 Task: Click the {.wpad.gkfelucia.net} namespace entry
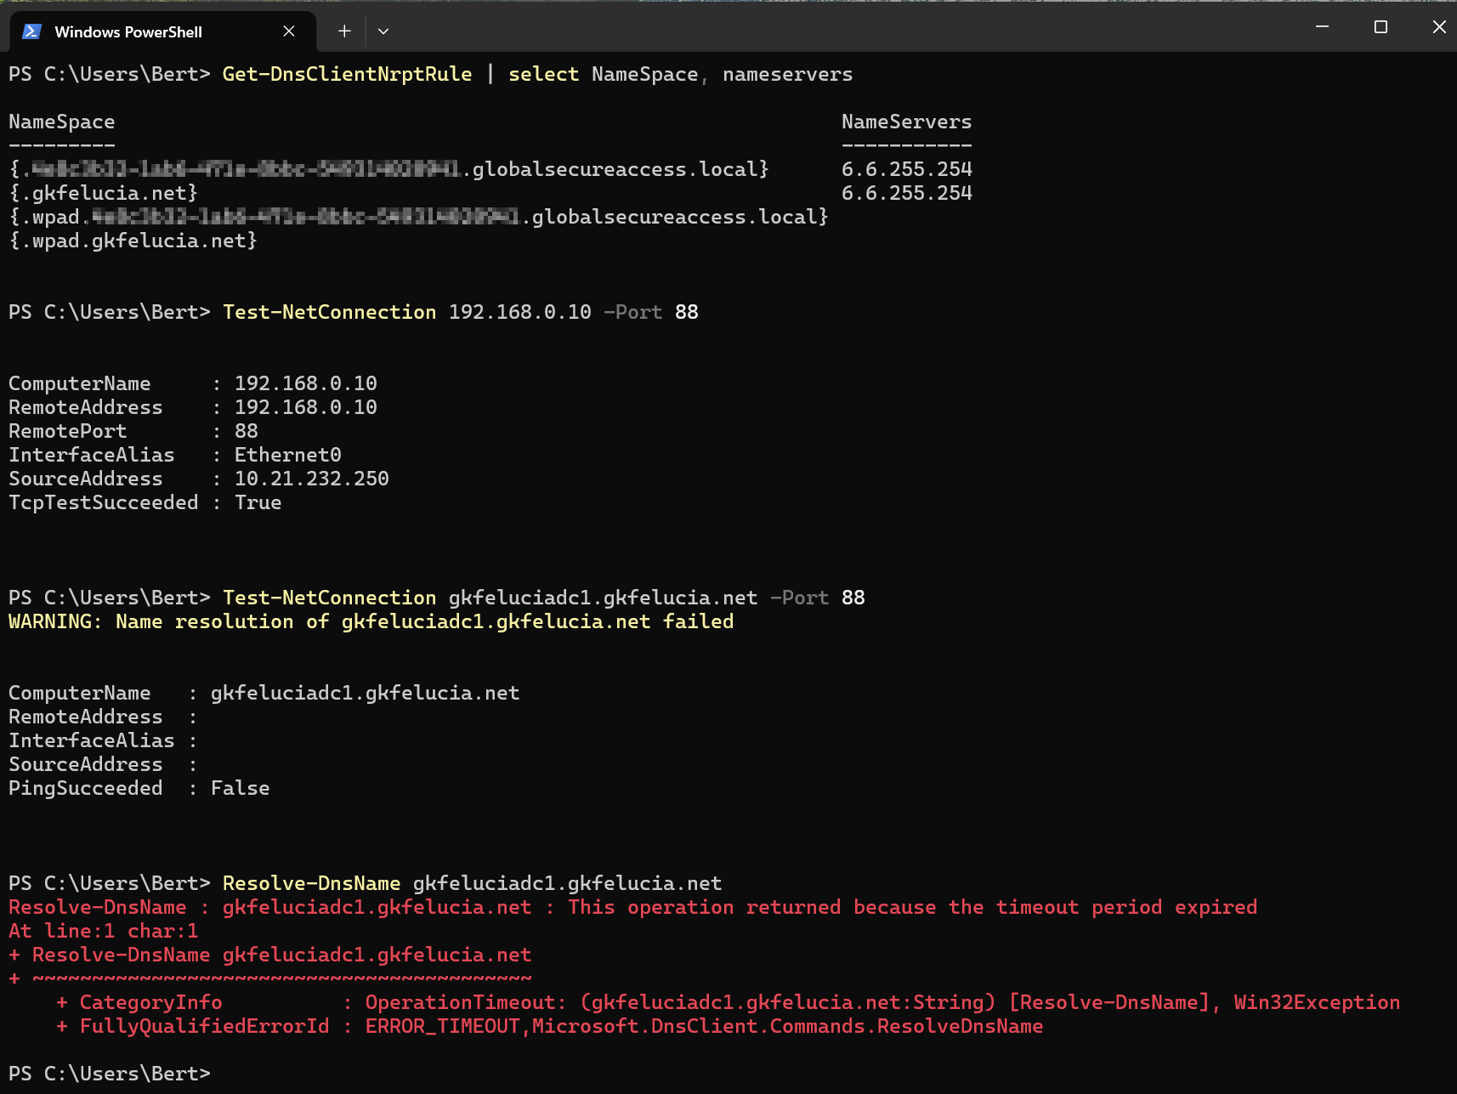(x=133, y=241)
